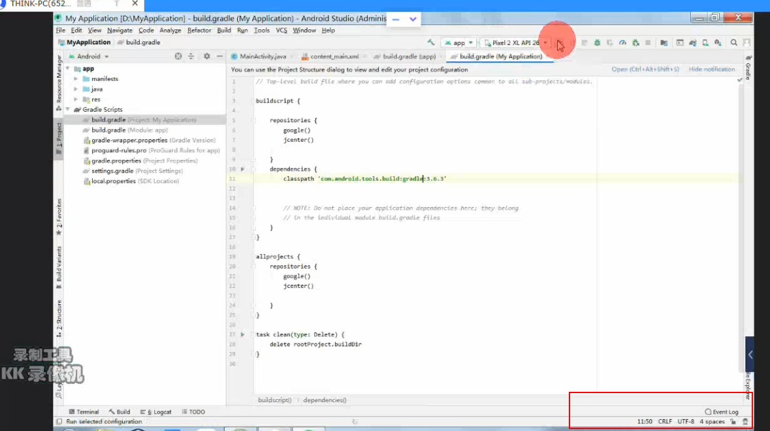This screenshot has height=431, width=770.
Task: Click the scroll-from-source target icon in Project panel
Action: 178,56
